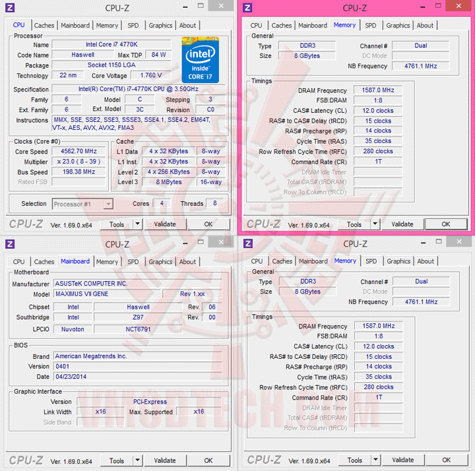The image size is (475, 471).
Task: Click the Validate button in the pink Memory window
Action: coord(402,224)
